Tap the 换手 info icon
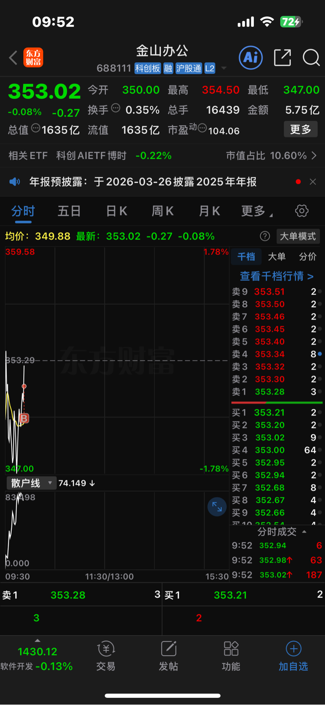325x705 pixels. click(x=116, y=108)
